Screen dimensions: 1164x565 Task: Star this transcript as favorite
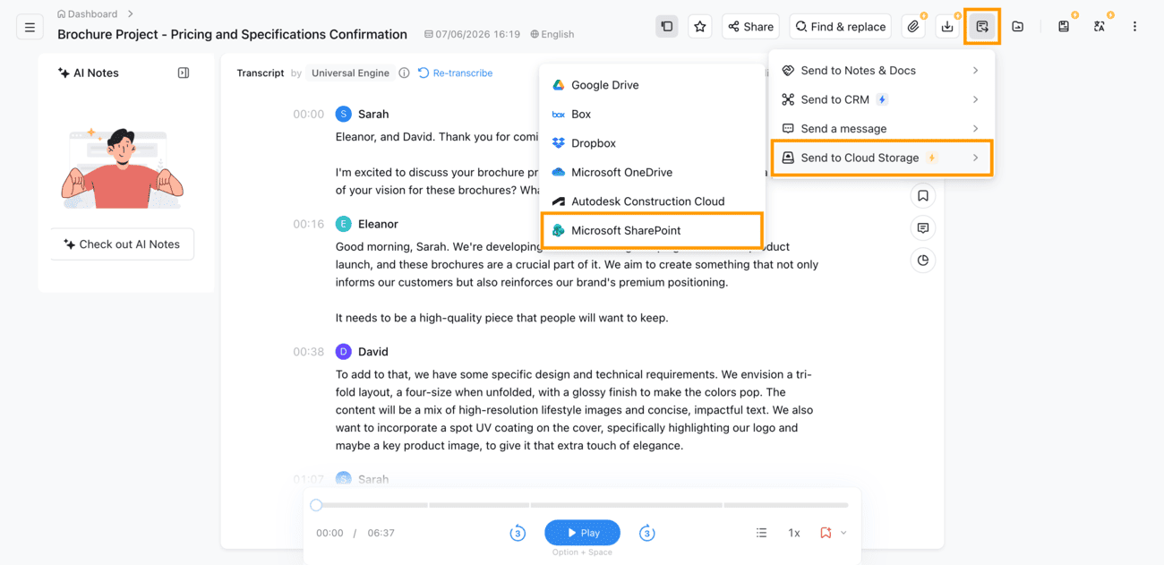pos(700,27)
